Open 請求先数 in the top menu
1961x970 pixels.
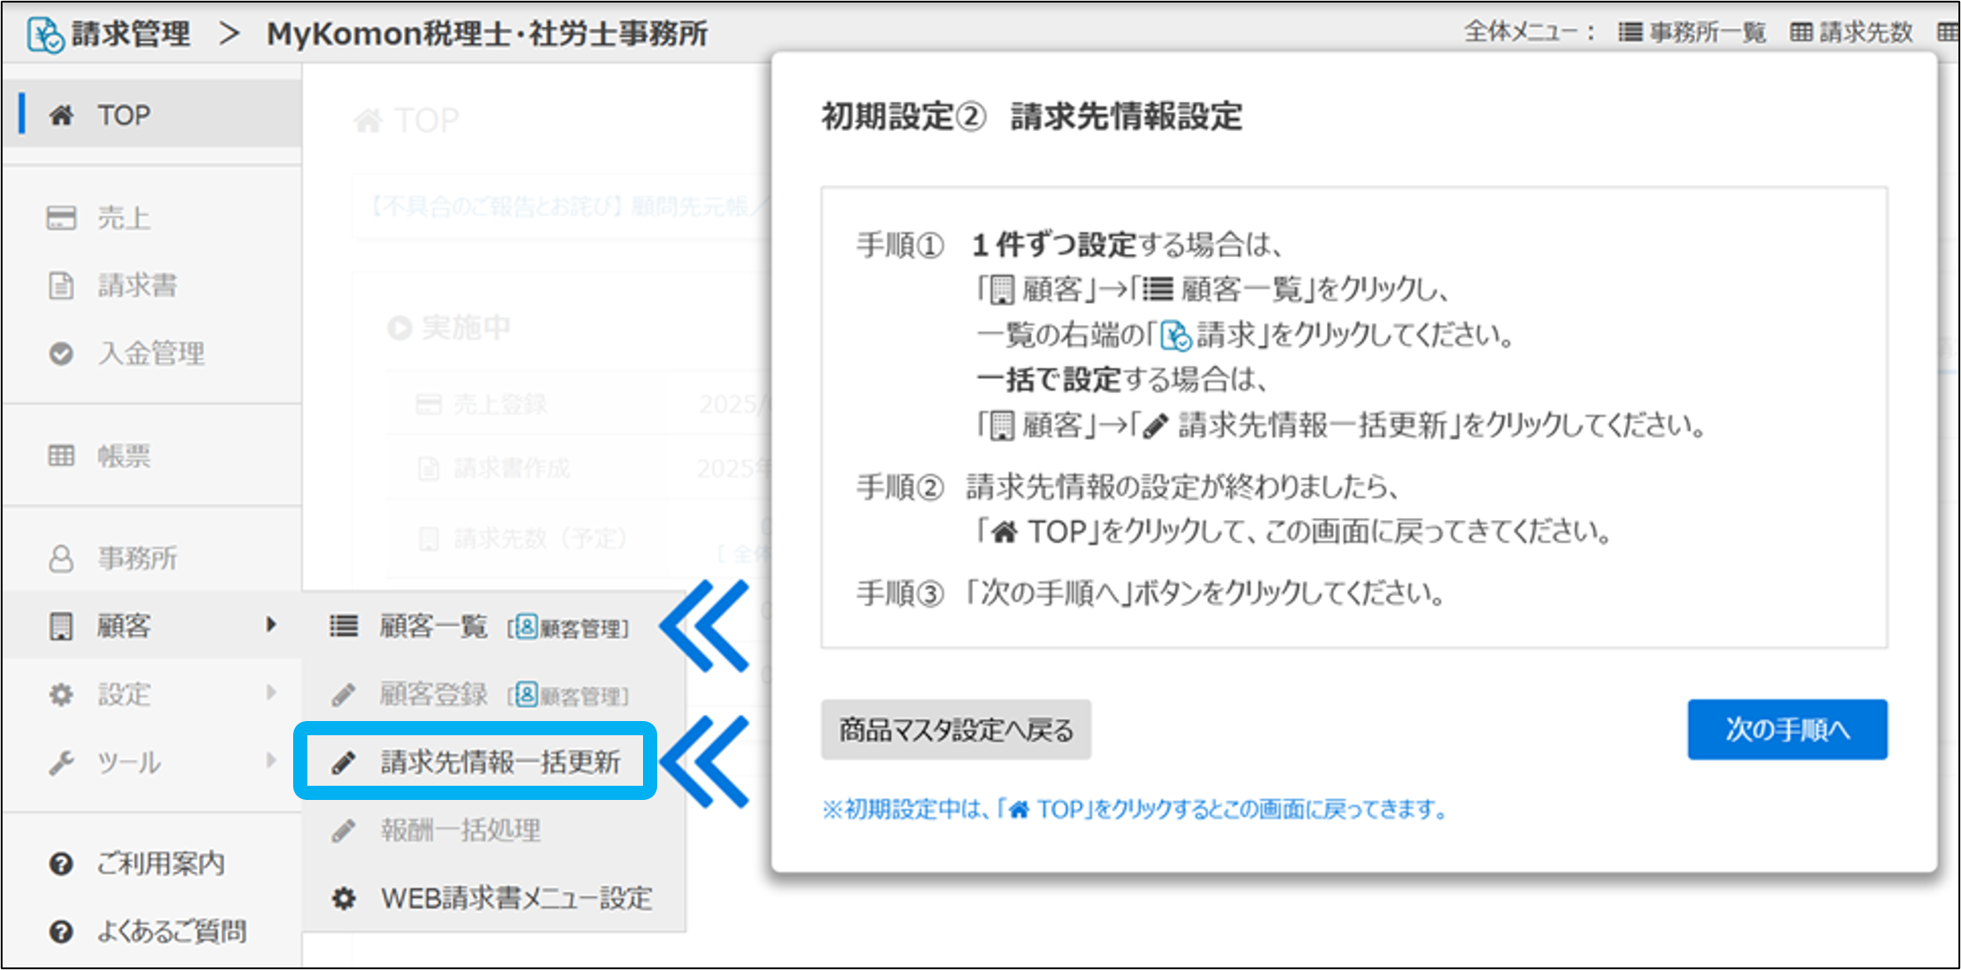click(1851, 34)
